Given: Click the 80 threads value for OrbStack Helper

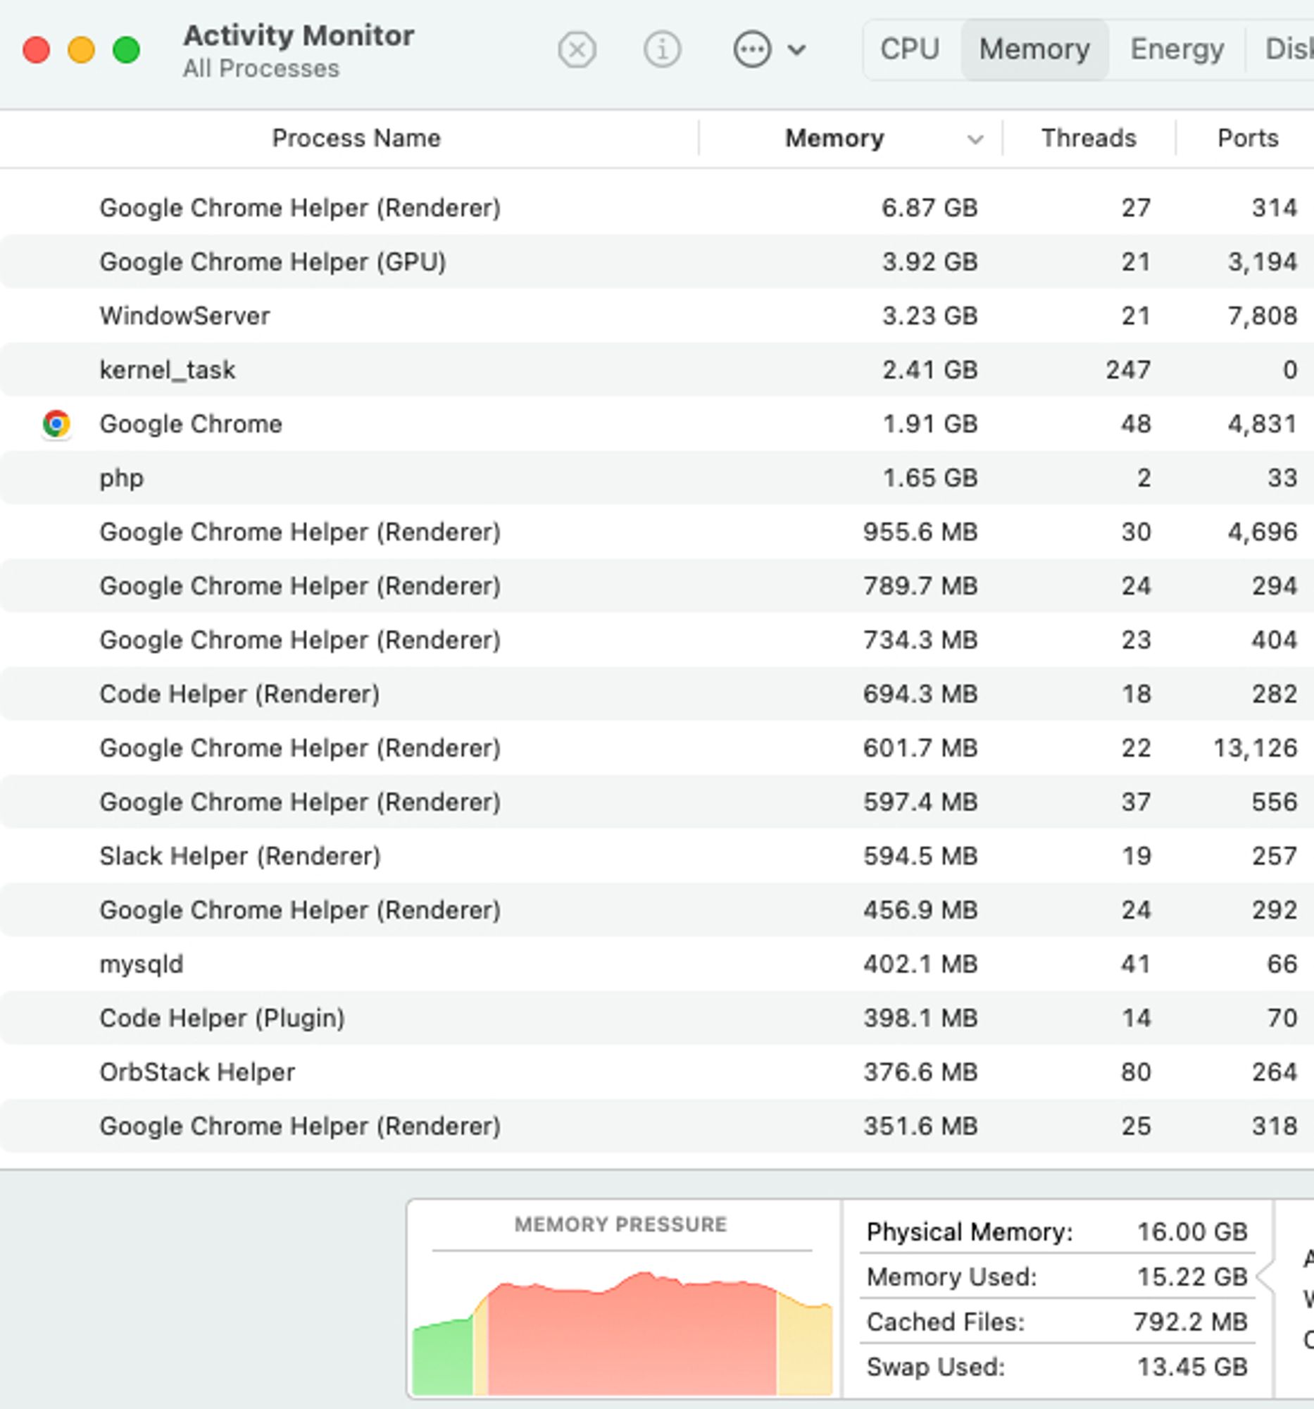Looking at the screenshot, I should pos(1137,1072).
